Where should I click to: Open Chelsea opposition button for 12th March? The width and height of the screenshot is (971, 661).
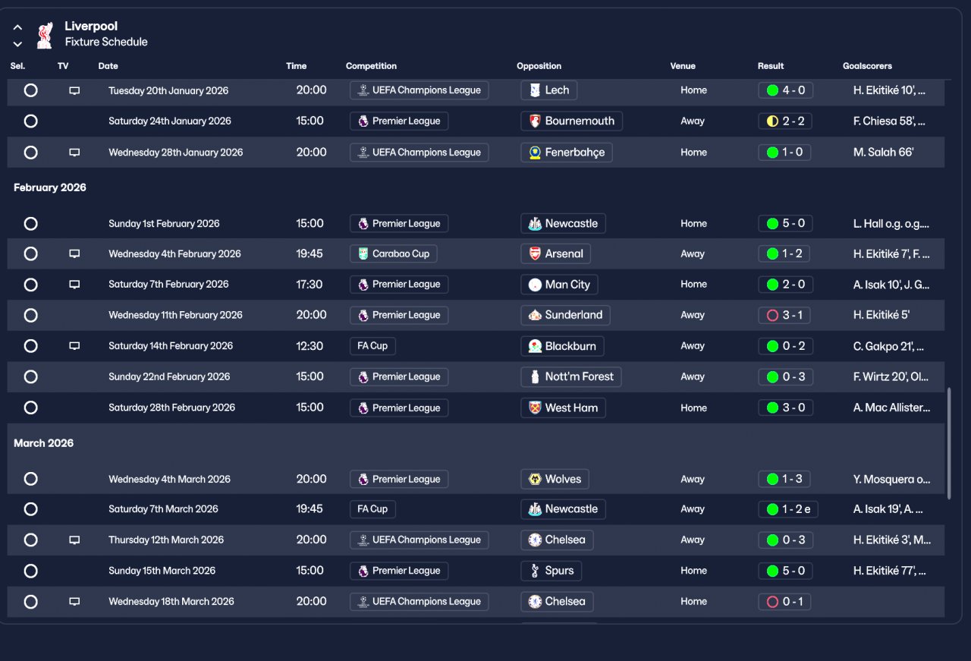coord(557,540)
